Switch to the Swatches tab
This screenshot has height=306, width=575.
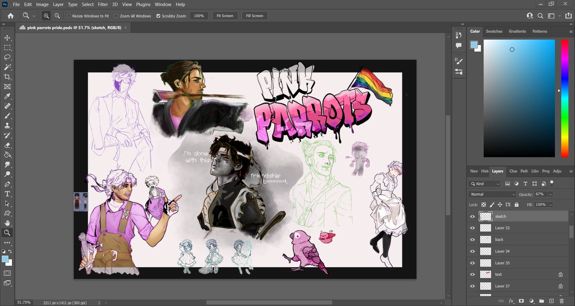[494, 31]
